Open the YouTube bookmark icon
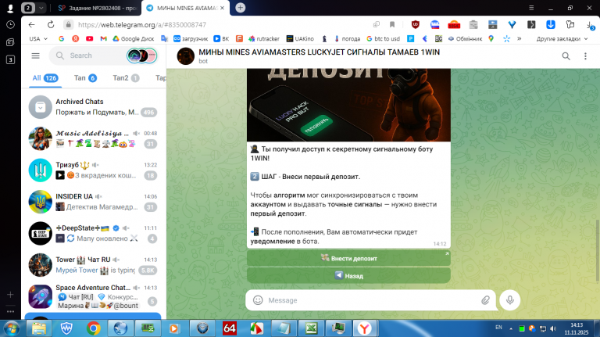Image resolution: width=600 pixels, height=337 pixels. 90,38
